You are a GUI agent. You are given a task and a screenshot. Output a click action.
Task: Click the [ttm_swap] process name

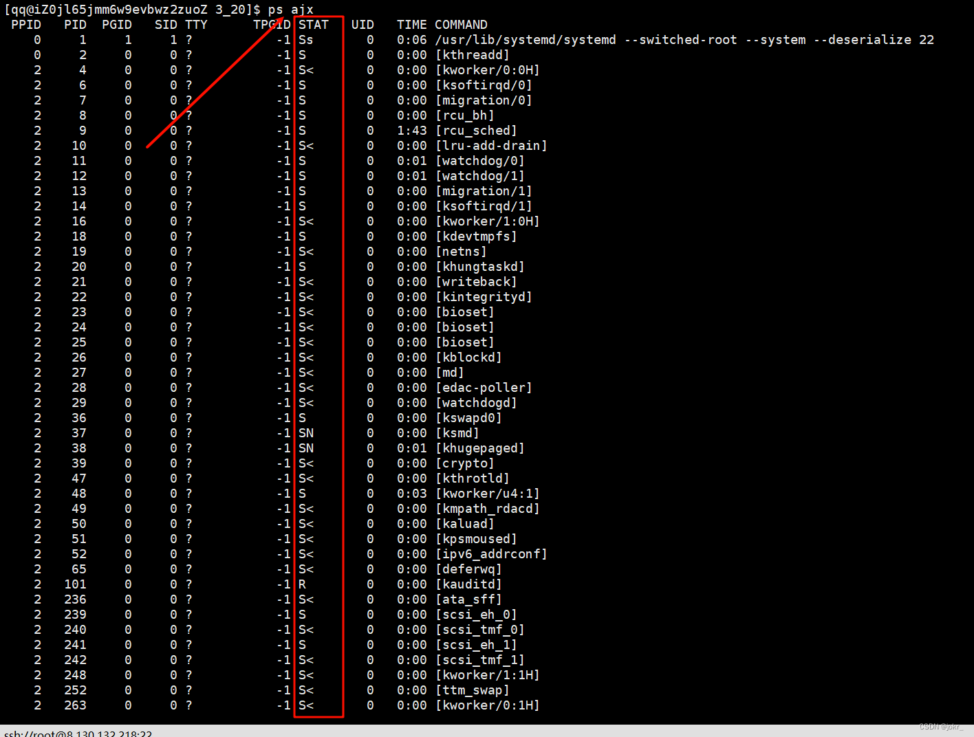point(473,690)
